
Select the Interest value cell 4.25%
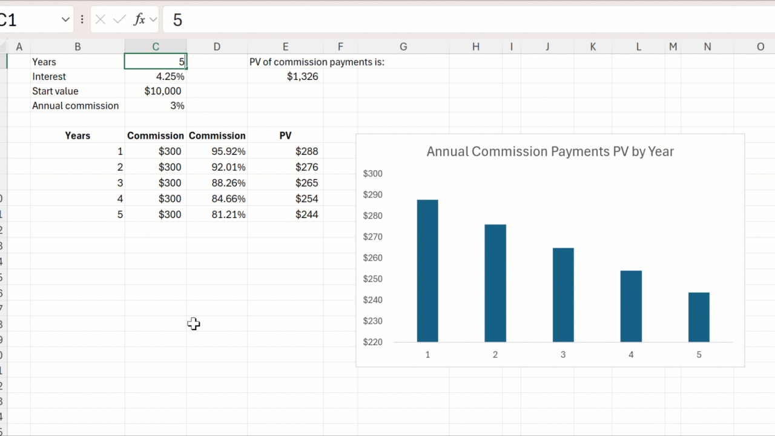pos(156,76)
